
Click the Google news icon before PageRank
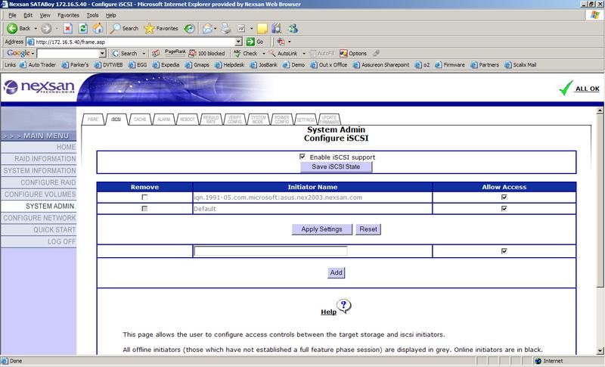(156, 53)
